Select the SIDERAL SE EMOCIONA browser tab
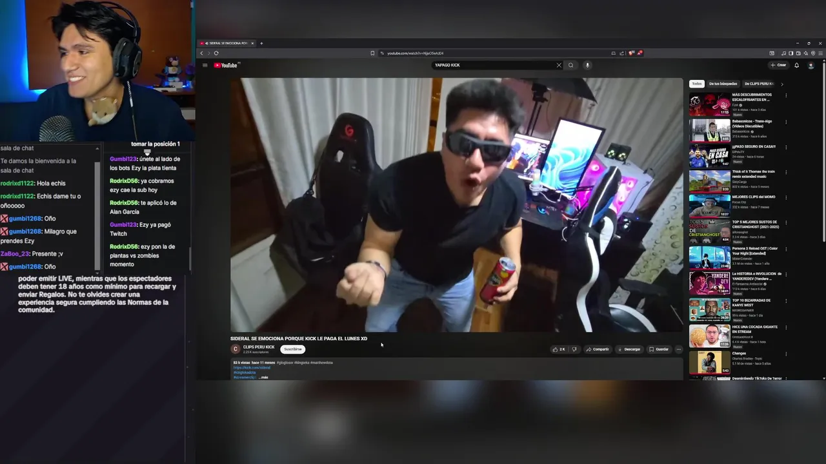 click(x=227, y=43)
